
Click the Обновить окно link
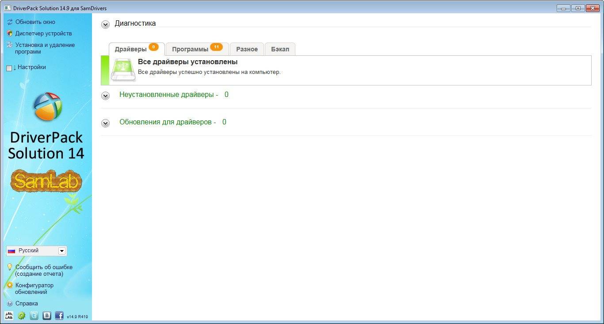point(35,22)
